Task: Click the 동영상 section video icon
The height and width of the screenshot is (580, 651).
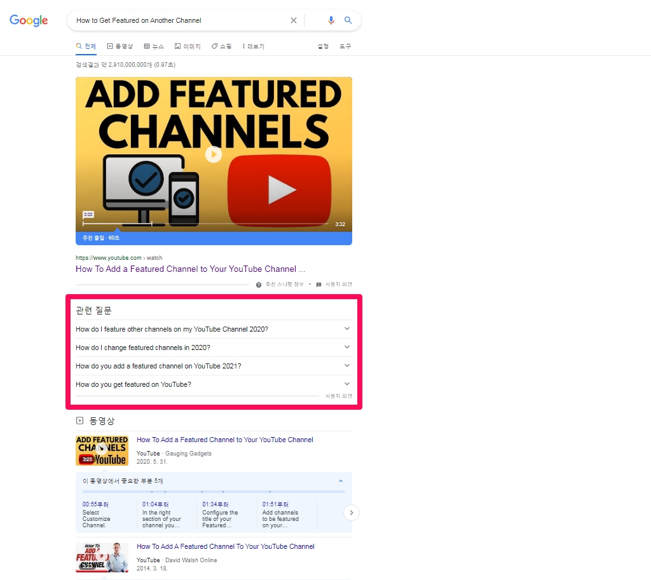Action: point(79,421)
